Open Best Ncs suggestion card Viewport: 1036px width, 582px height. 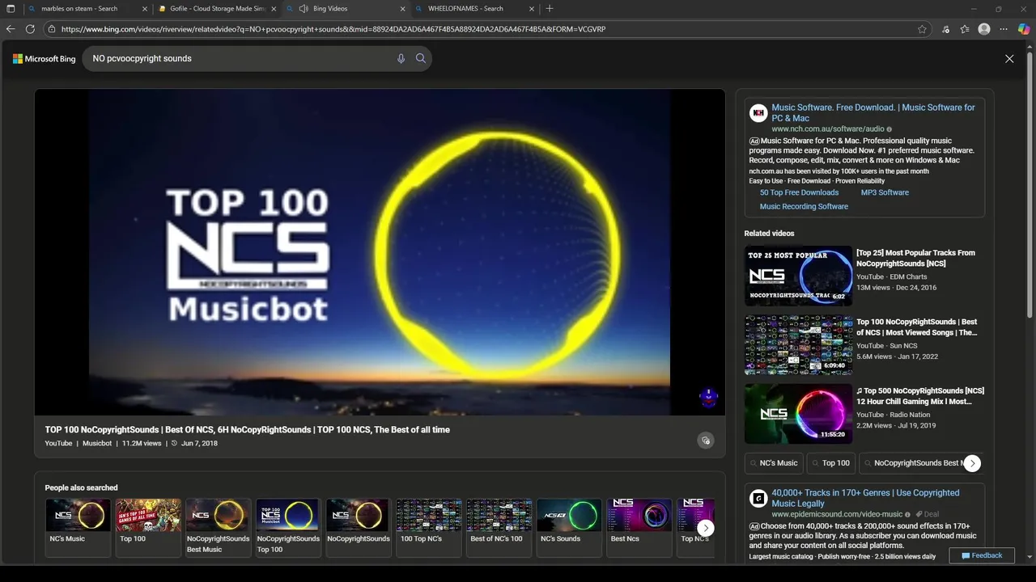pyautogui.click(x=639, y=528)
